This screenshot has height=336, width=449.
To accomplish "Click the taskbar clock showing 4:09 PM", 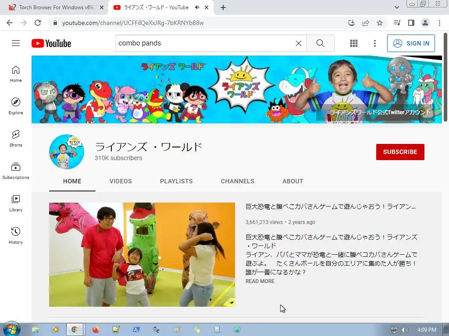I will click(x=427, y=330).
